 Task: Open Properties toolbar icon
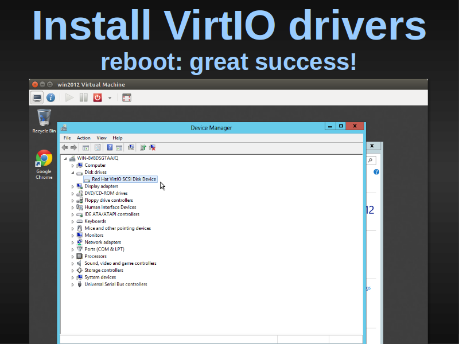click(98, 148)
